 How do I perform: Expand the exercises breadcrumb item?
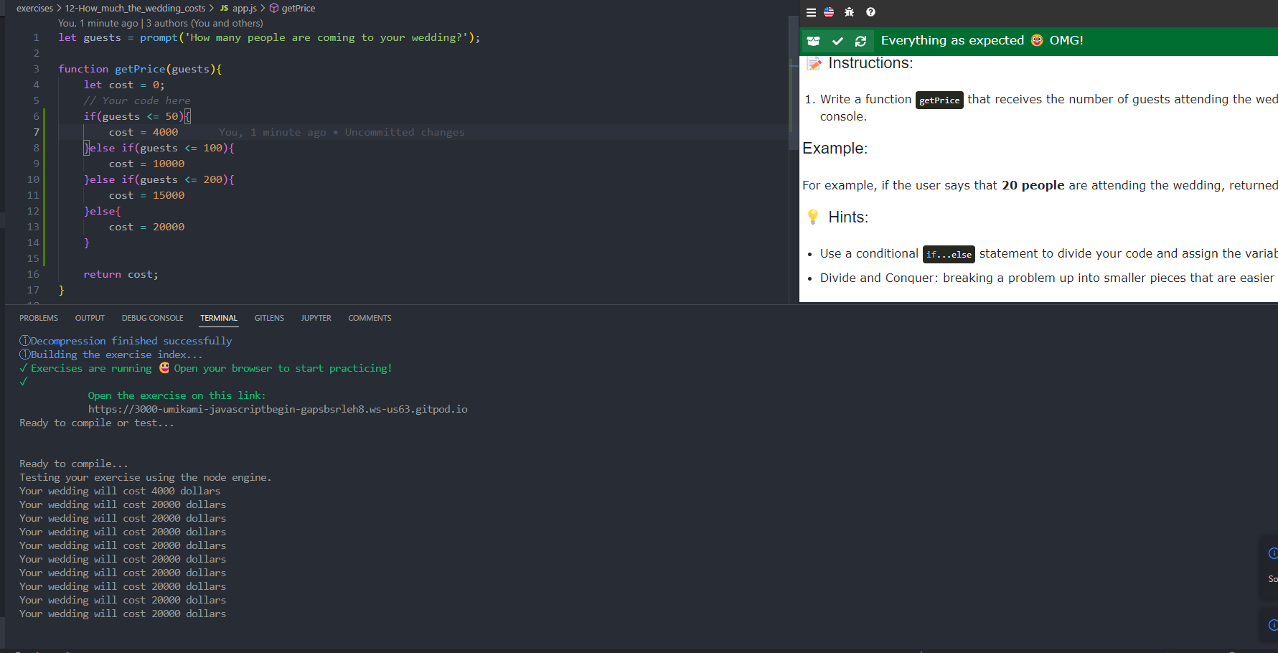click(x=34, y=8)
